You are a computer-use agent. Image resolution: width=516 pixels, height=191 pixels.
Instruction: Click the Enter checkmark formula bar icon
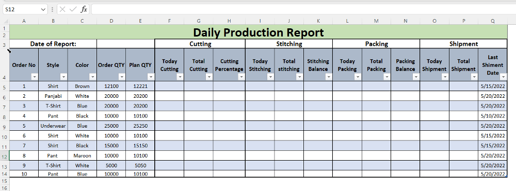click(73, 9)
